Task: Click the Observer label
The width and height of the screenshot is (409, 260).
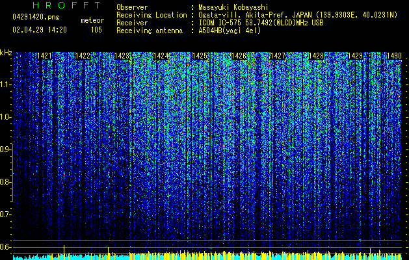Action: pos(132,7)
